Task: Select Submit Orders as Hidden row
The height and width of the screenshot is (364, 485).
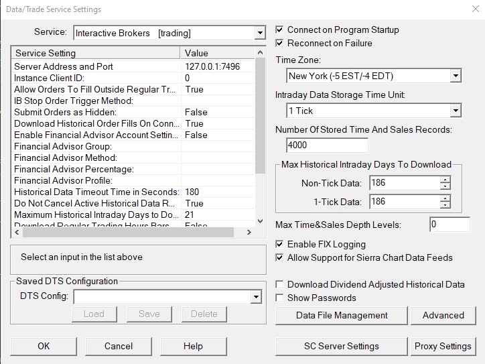Action: [133, 113]
